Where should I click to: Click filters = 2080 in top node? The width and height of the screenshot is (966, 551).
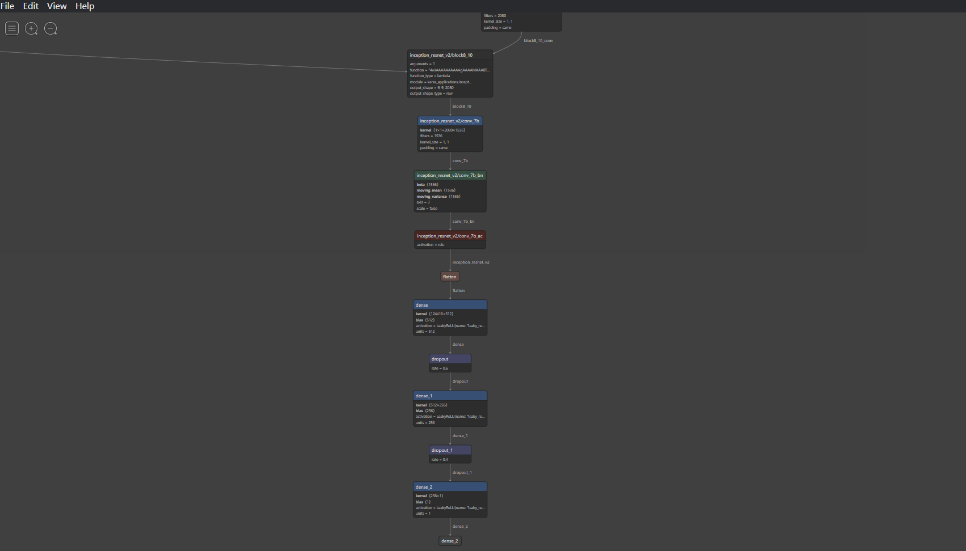pyautogui.click(x=495, y=16)
